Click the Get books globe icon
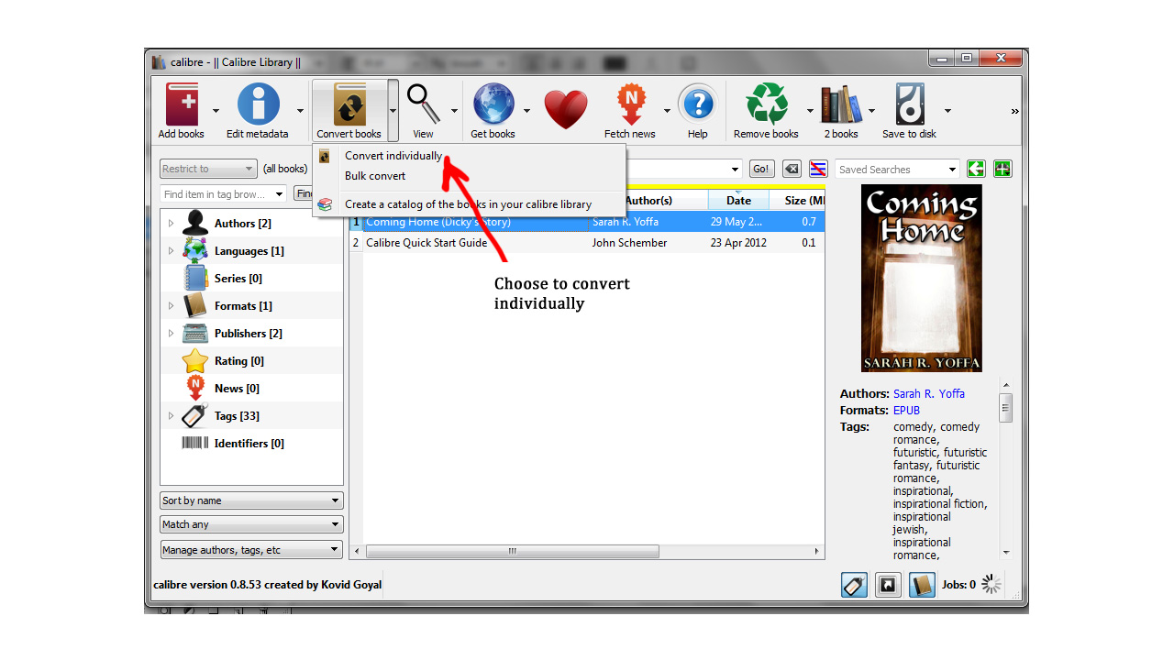 (x=493, y=104)
